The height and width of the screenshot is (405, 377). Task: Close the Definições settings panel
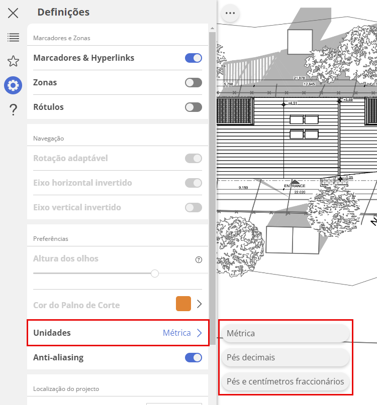tap(13, 13)
